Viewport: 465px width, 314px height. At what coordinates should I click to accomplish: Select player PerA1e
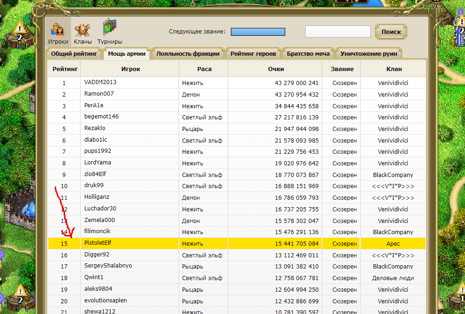click(94, 105)
